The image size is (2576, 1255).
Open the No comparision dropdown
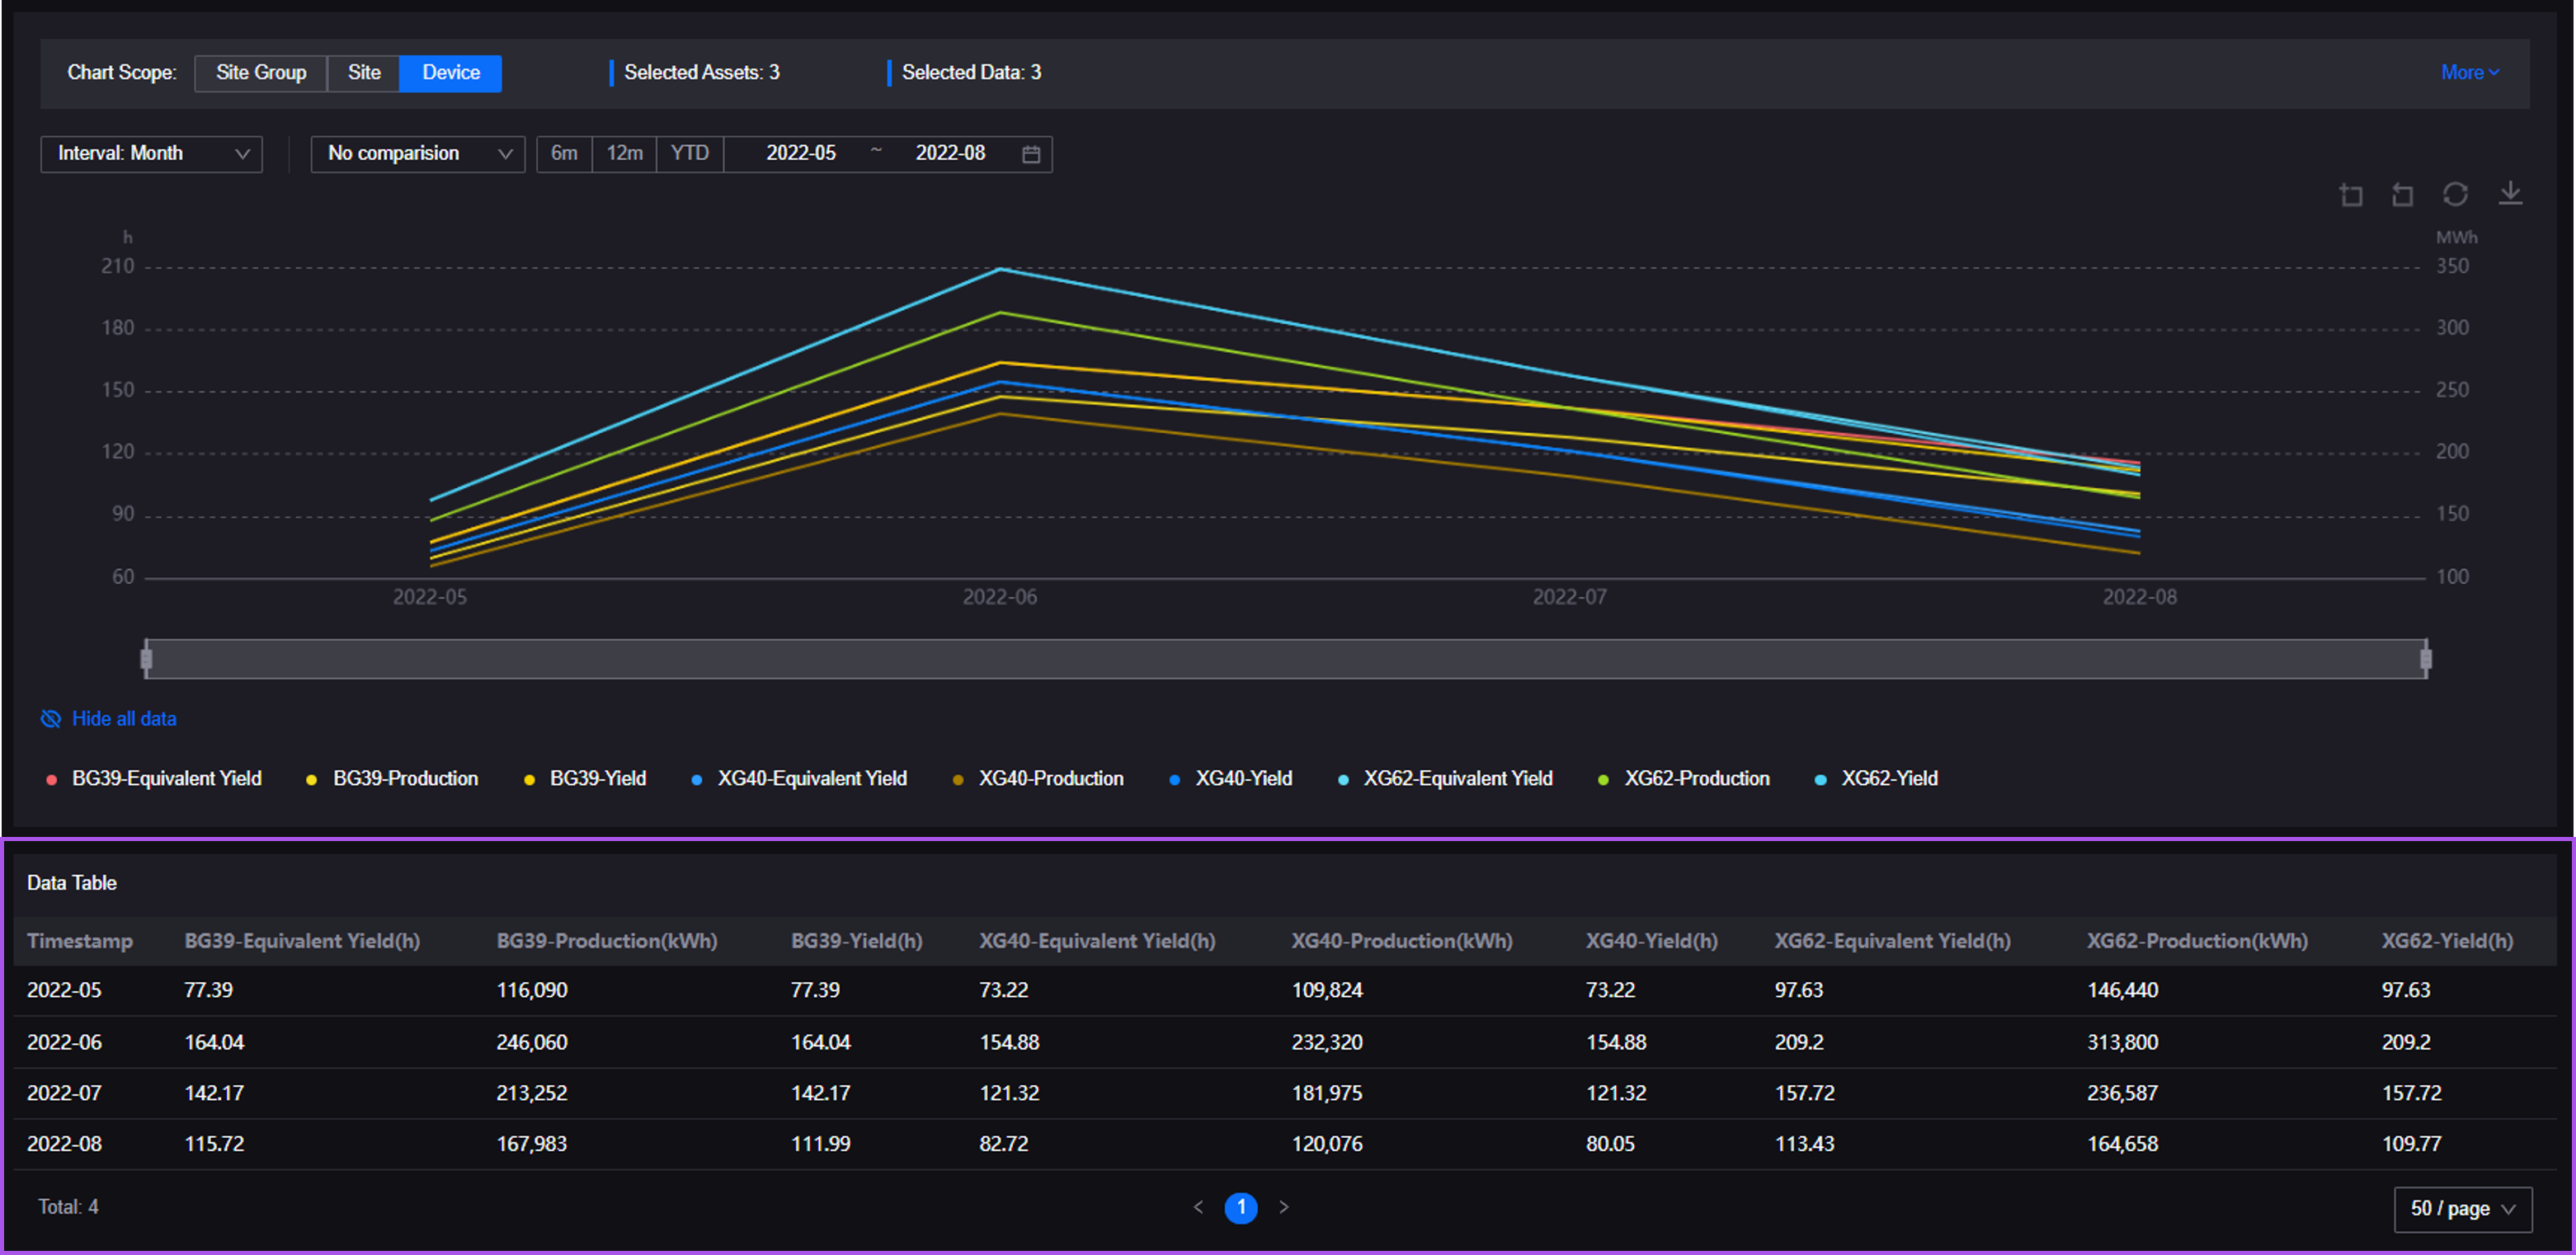417,154
